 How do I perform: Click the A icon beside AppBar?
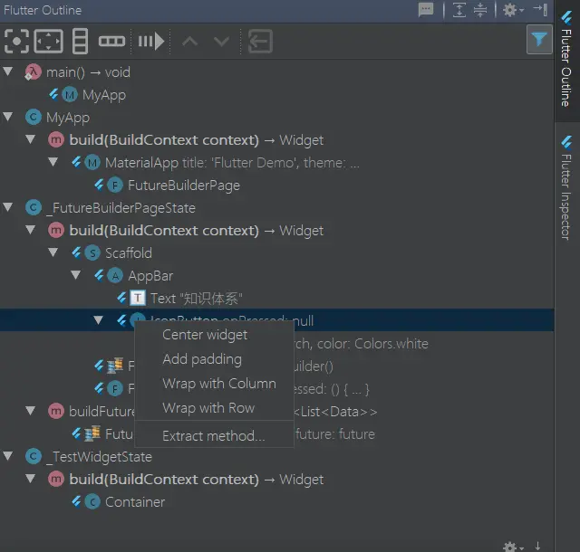point(115,276)
